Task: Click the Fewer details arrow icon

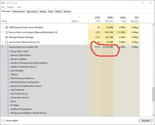Action: coord(3,120)
